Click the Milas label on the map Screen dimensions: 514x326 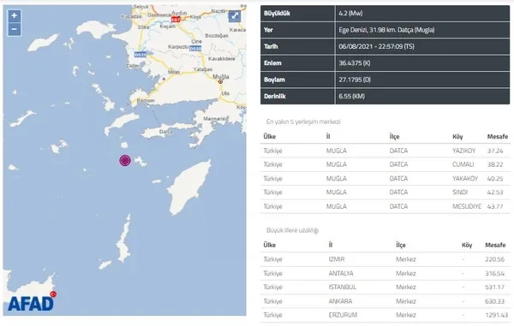click(173, 72)
